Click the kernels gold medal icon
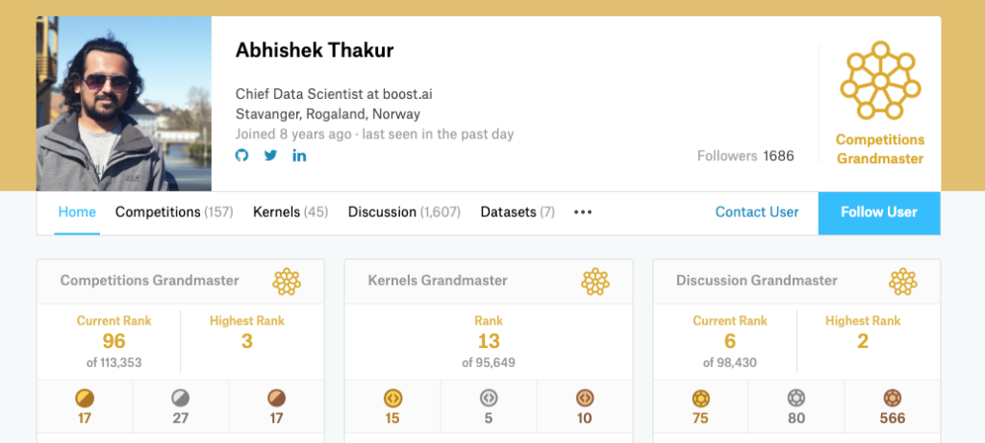Viewport: 985px width, 443px height. tap(392, 398)
